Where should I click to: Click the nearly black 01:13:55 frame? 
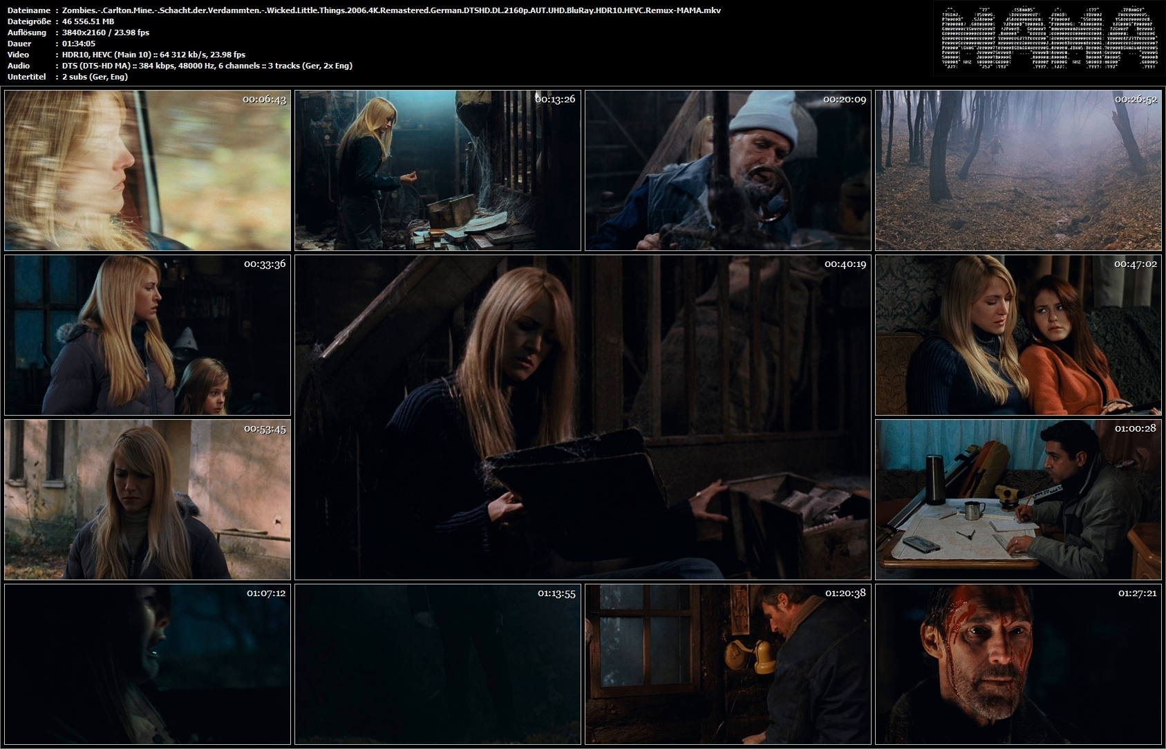coord(438,664)
